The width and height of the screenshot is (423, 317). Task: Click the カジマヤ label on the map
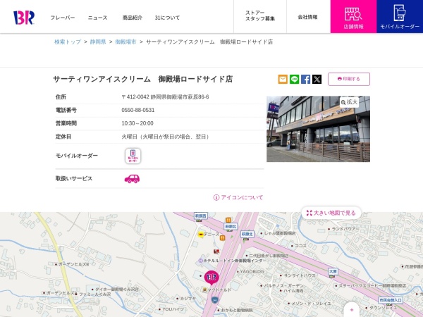(186, 299)
